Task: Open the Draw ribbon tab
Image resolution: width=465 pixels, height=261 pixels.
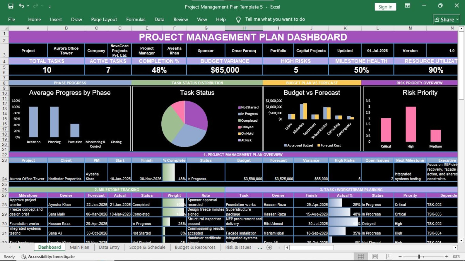Action: 76,20
